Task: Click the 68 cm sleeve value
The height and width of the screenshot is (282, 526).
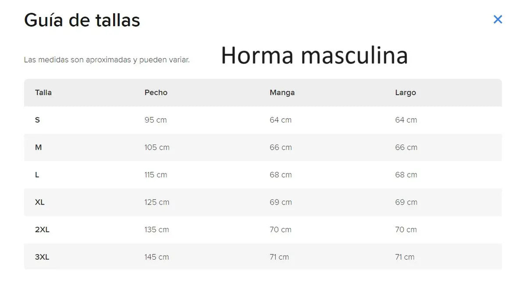Action: tap(281, 175)
